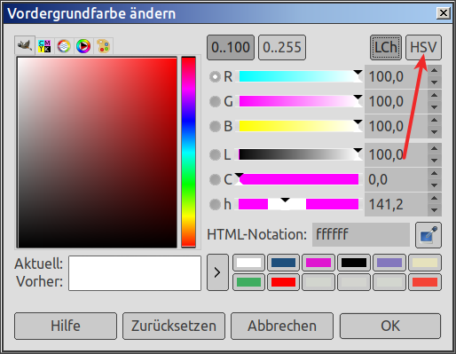The image size is (456, 354).
Task: Decrease the h value with down arrow
Action: point(434,210)
